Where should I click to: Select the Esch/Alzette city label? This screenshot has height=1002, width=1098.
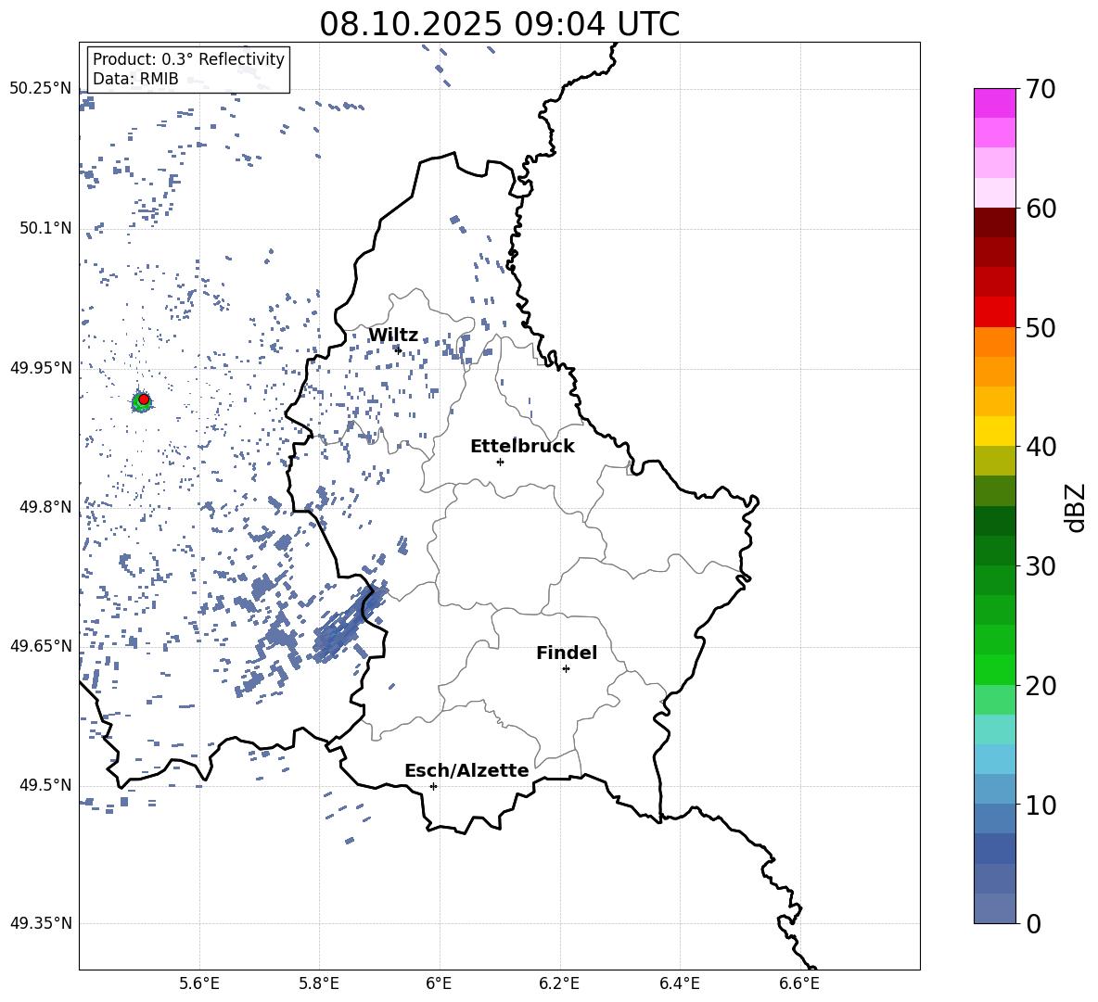(x=466, y=770)
